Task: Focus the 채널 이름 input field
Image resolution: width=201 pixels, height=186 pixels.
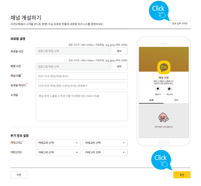Action: click(x=82, y=76)
